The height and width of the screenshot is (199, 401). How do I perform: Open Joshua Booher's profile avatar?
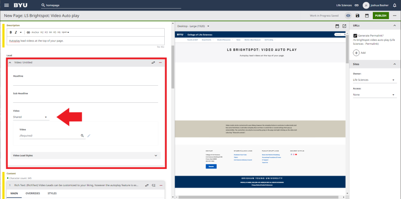(x=366, y=5)
